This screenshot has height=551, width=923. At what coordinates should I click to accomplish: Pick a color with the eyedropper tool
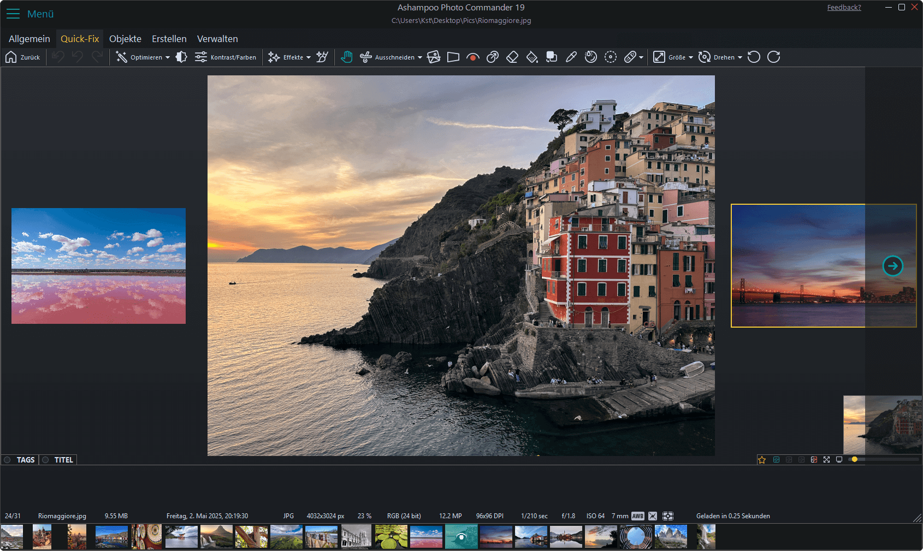pos(571,57)
